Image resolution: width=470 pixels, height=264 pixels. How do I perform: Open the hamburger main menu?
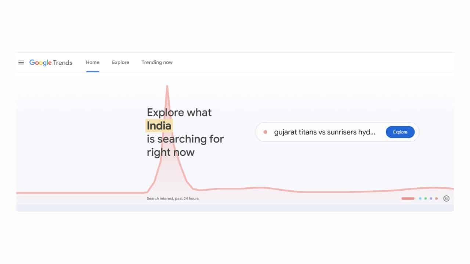[21, 63]
